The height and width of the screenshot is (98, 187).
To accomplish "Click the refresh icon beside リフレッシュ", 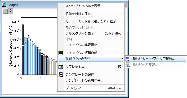I will click(x=61, y=67).
